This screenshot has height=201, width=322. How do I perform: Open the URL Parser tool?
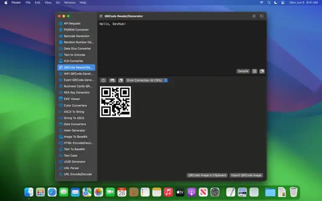tap(76, 168)
